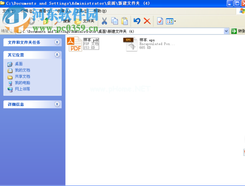Open the 工具 menu
This screenshot has height=186, width=245.
point(82,11)
